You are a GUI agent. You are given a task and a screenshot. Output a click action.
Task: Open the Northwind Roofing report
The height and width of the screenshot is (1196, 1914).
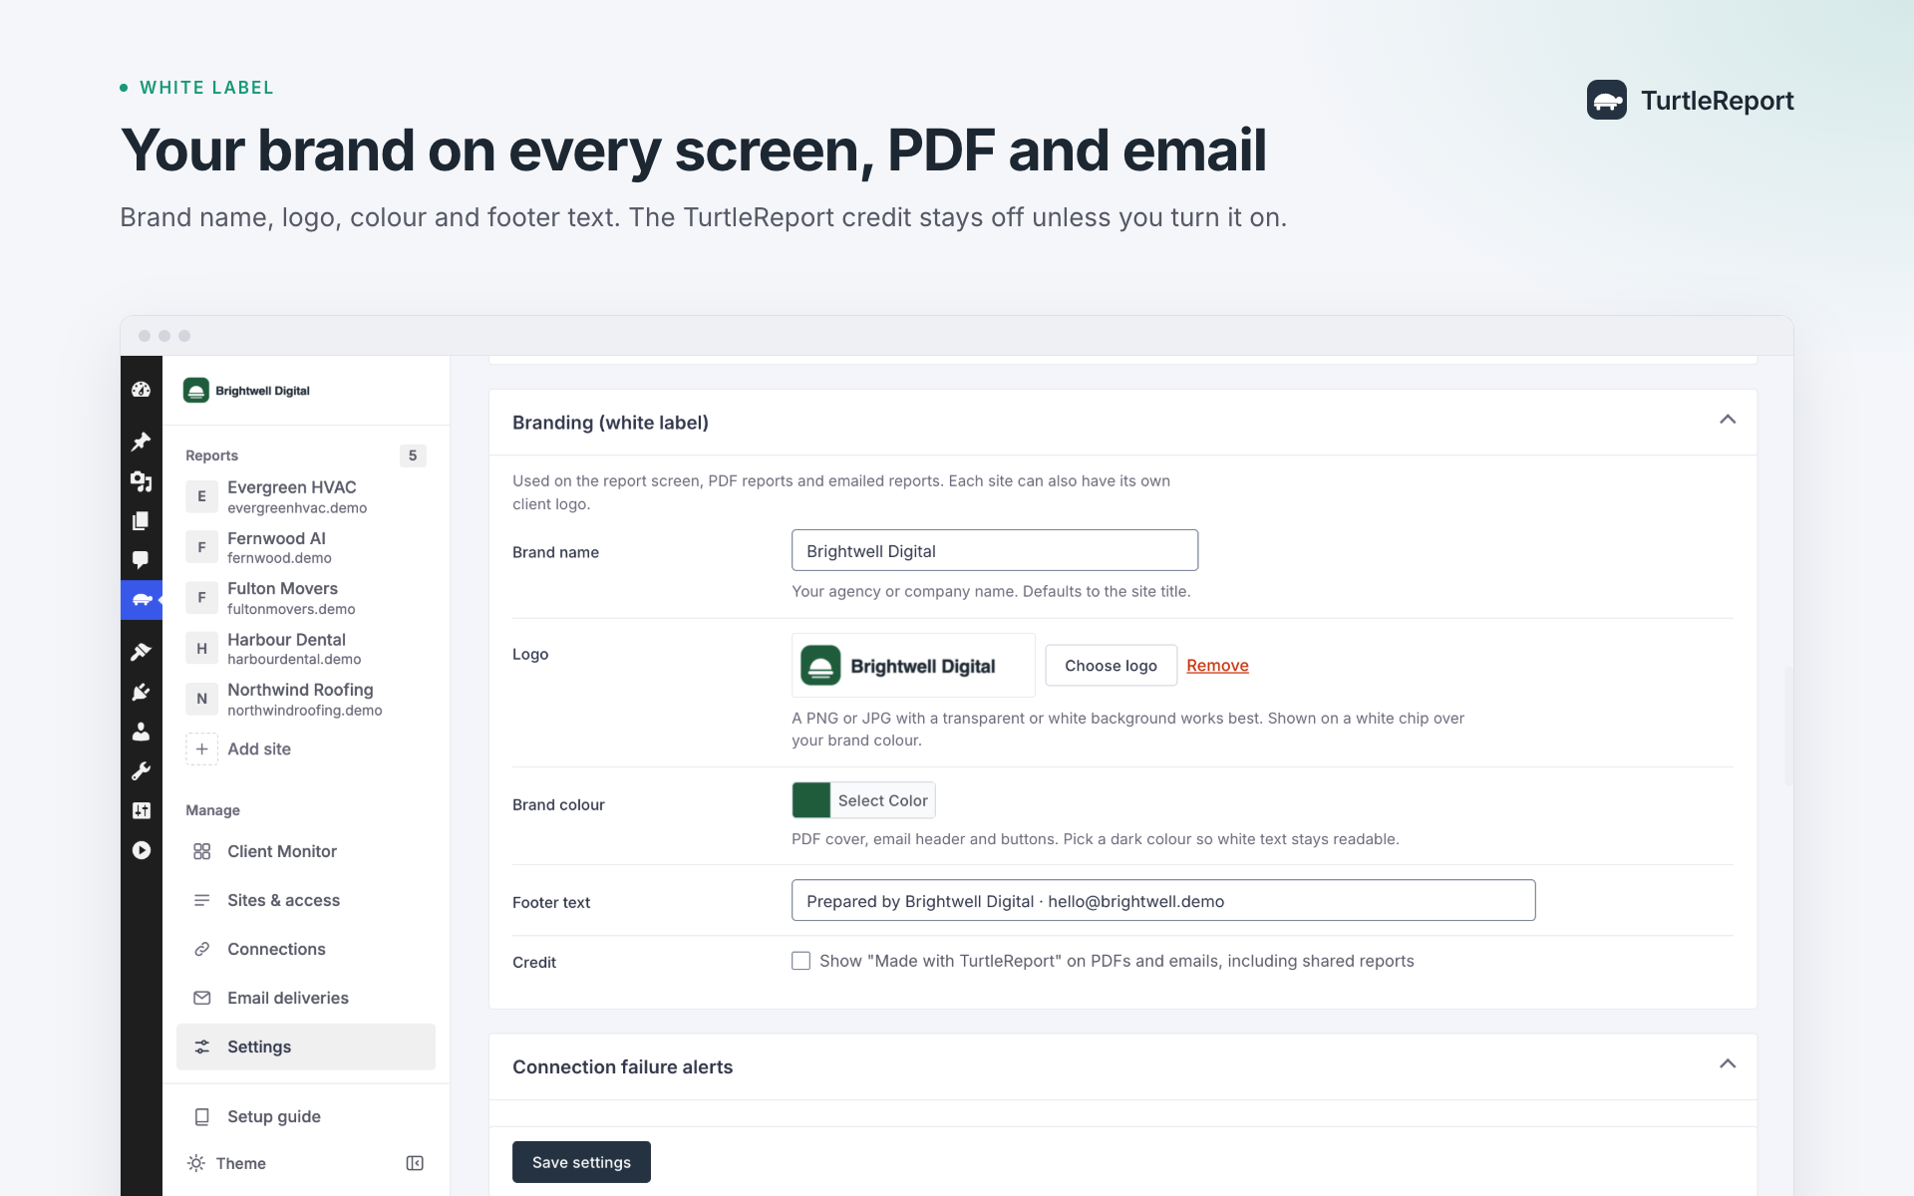[306, 699]
